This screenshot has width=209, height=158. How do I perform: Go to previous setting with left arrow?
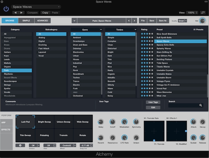(15, 13)
